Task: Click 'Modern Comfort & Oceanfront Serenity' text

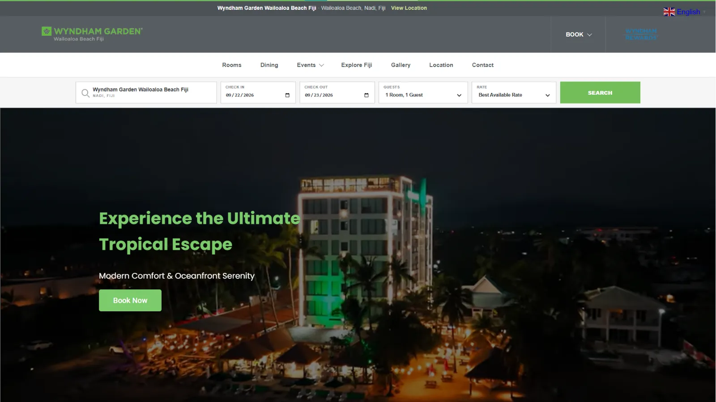Action: click(x=177, y=276)
